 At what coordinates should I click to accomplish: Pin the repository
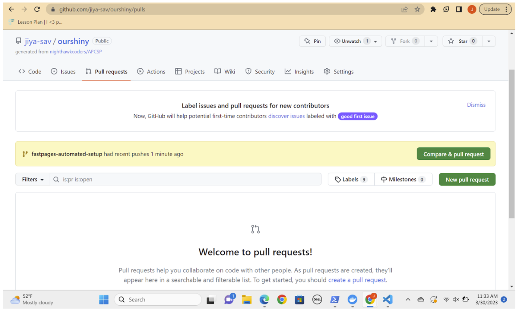pyautogui.click(x=312, y=41)
